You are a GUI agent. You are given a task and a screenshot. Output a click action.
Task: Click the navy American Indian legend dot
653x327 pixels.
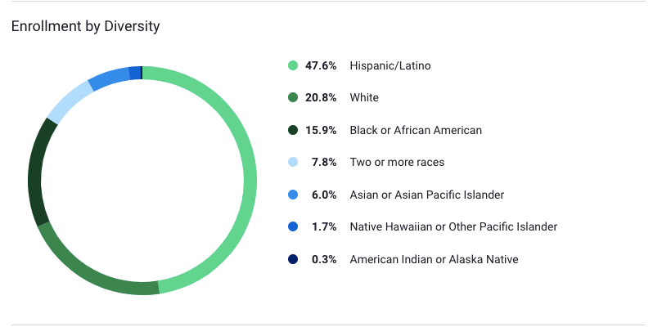[x=293, y=259]
